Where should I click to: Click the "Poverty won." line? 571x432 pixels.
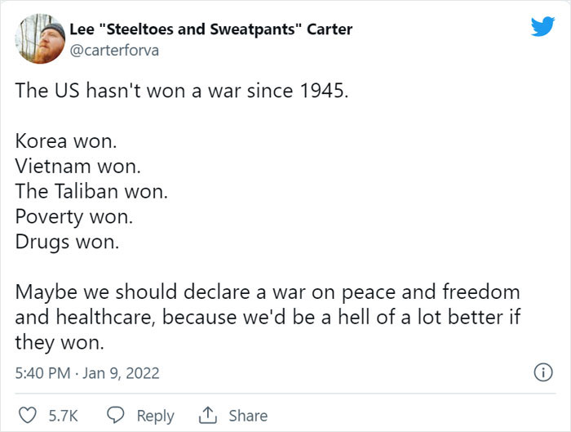pos(74,218)
